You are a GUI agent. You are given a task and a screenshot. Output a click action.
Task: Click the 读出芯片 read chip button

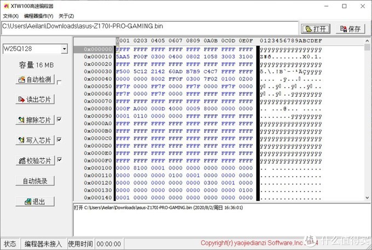(35, 100)
